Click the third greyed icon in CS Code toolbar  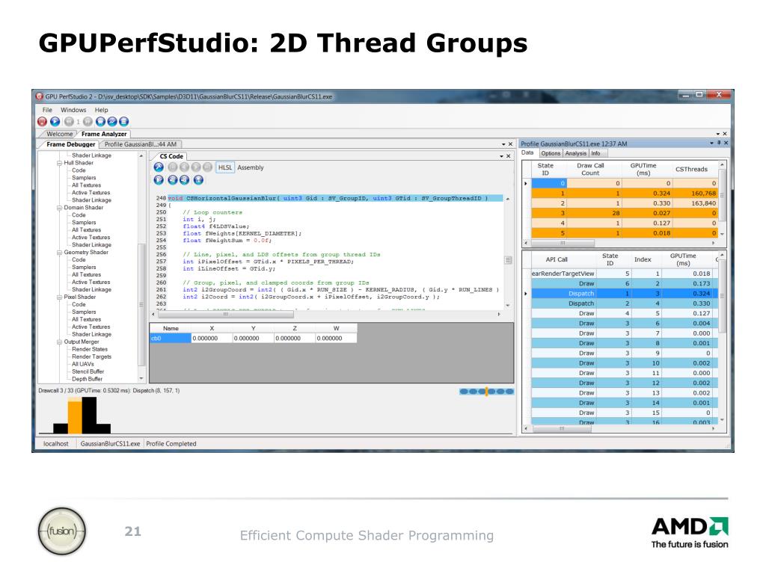196,167
